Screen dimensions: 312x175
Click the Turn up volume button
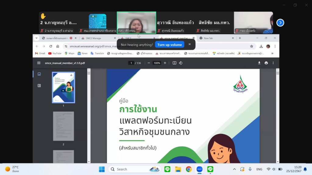coord(169,45)
